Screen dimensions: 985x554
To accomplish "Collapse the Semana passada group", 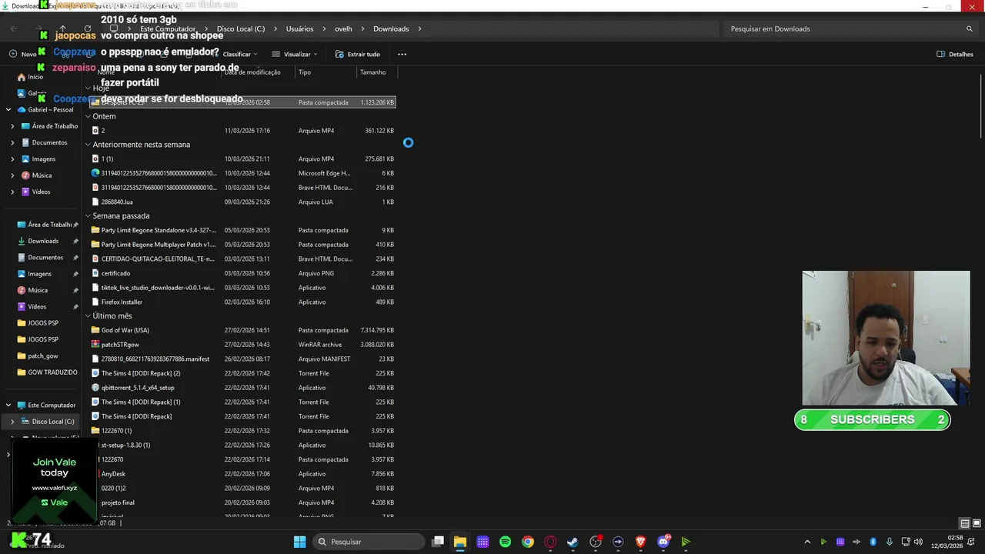I will 88,216.
